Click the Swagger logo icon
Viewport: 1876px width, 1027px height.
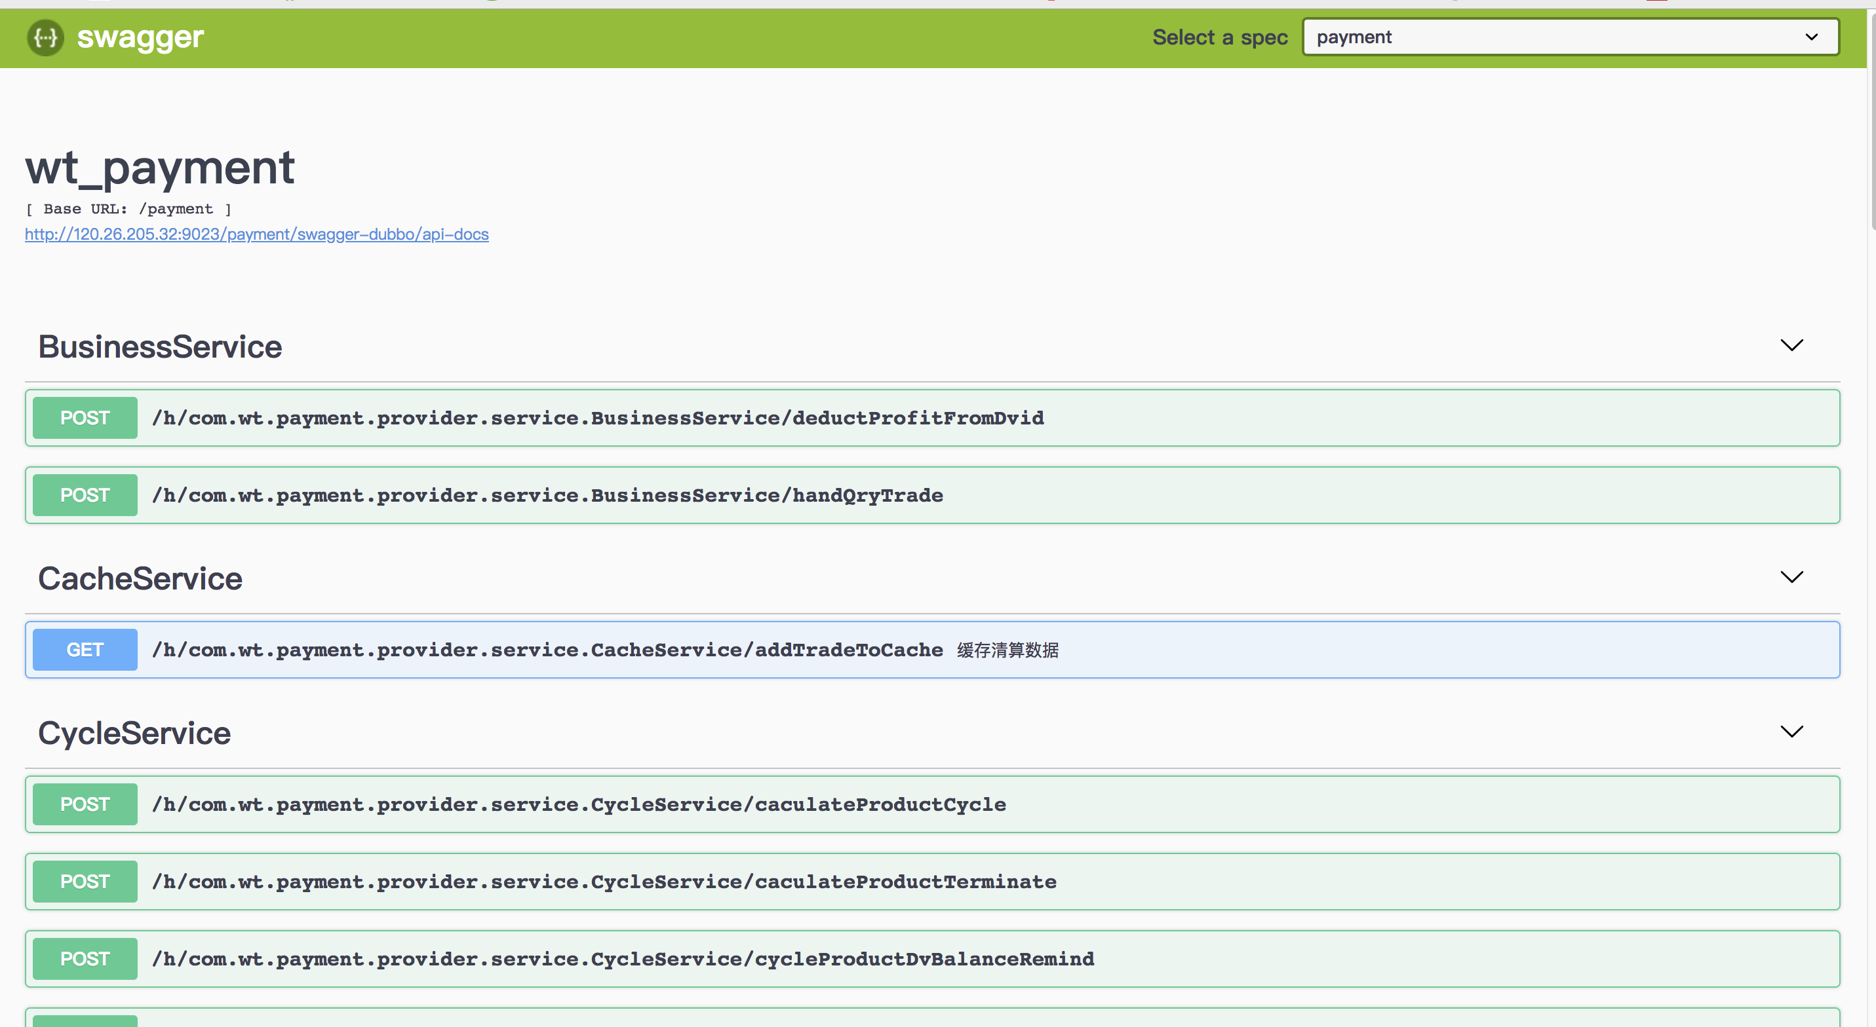click(45, 37)
